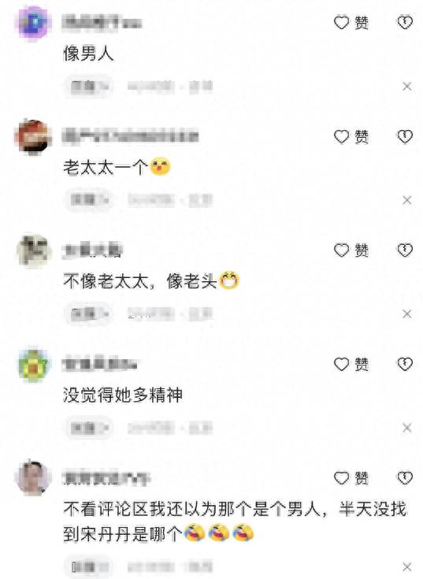
Task: Open the sunflower avatar profile
Action: pos(33,366)
